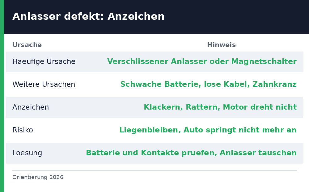The width and height of the screenshot is (309, 192).
Task: Click the 'Weitere Ursachen' row label
Action: point(44,84)
